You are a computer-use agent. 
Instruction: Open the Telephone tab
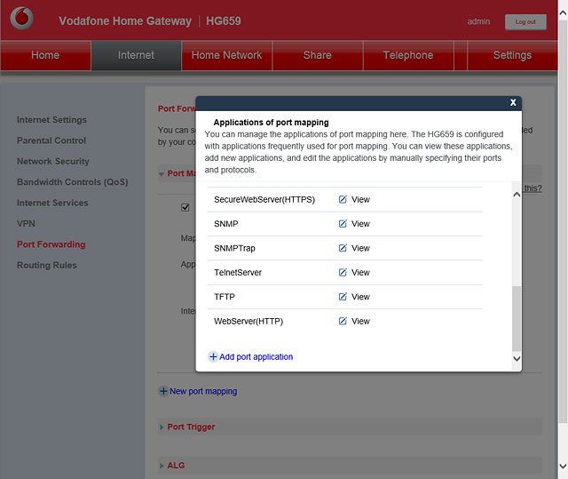tap(408, 55)
